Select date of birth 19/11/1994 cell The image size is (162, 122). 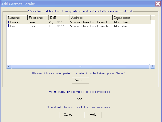coord(56,26)
